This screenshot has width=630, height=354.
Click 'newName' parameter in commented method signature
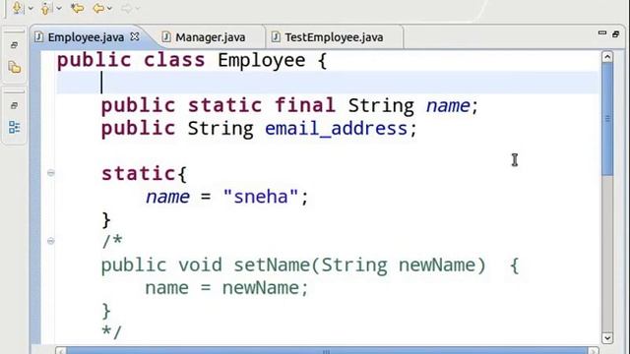click(437, 265)
